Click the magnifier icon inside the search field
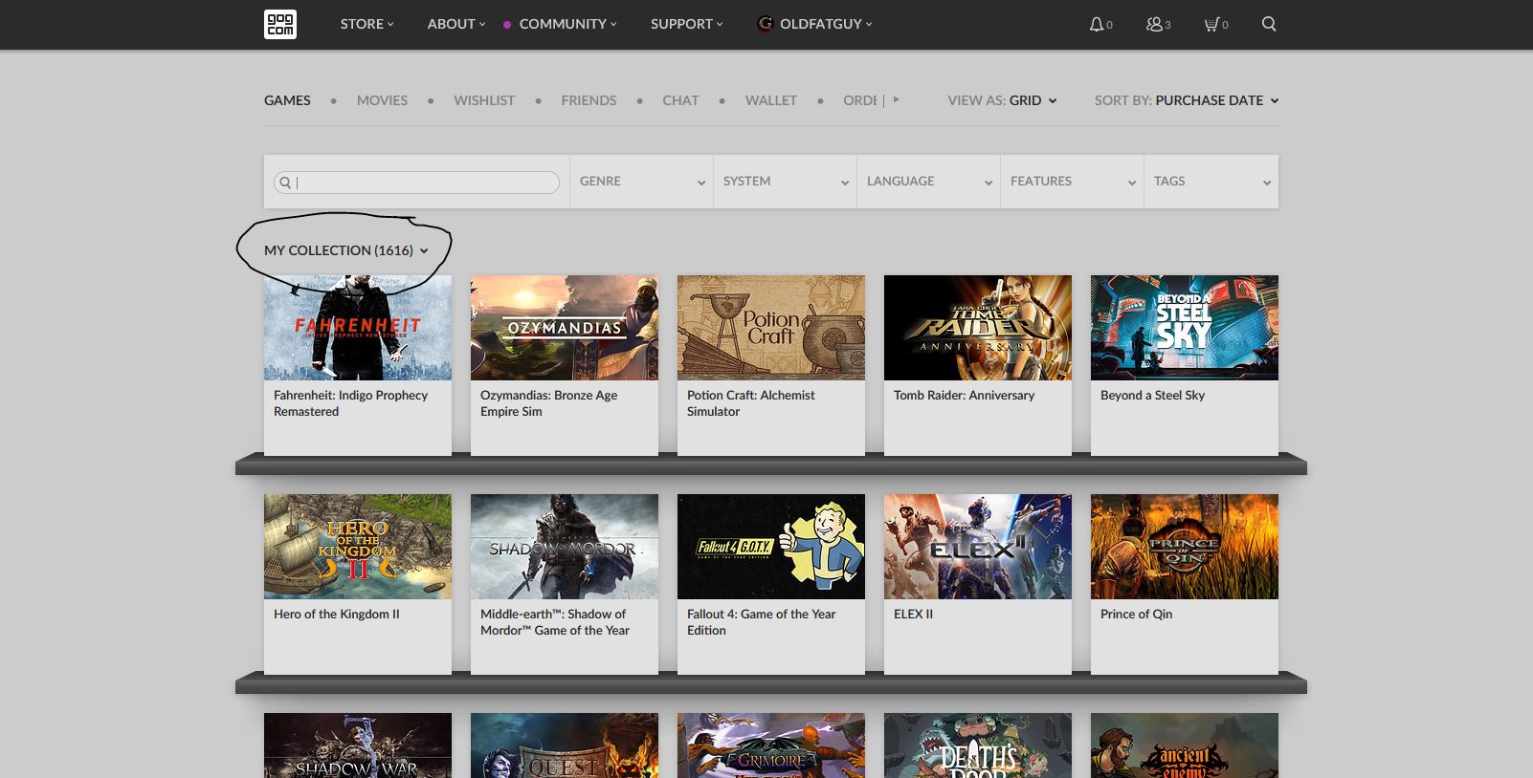Image resolution: width=1533 pixels, height=778 pixels. 285,183
